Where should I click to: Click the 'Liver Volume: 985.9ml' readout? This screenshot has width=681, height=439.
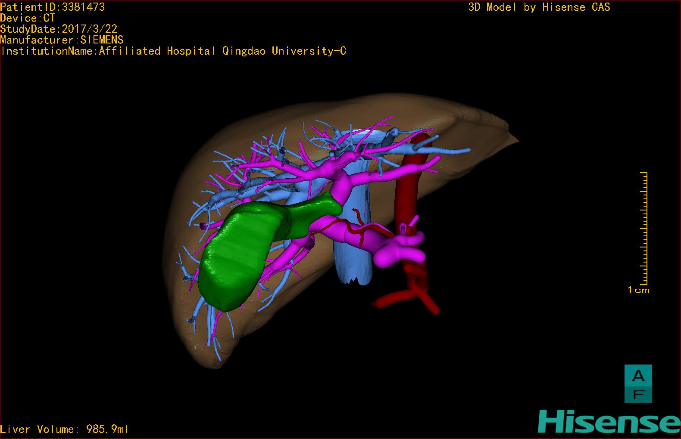tap(65, 429)
